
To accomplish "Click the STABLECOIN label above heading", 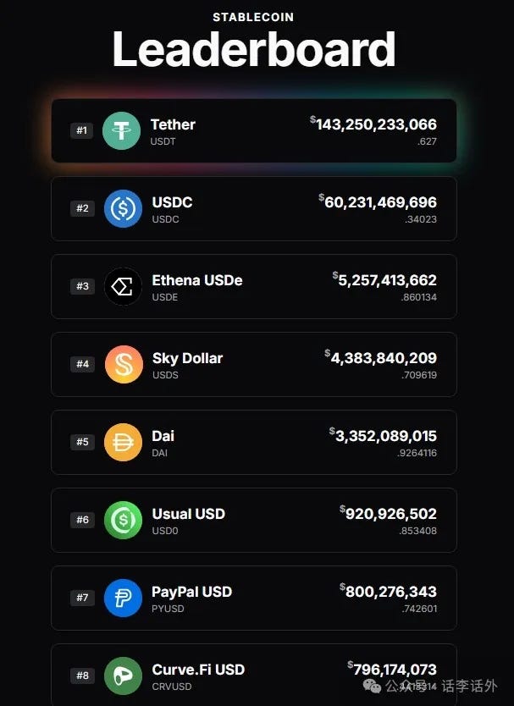I will 254,17.
